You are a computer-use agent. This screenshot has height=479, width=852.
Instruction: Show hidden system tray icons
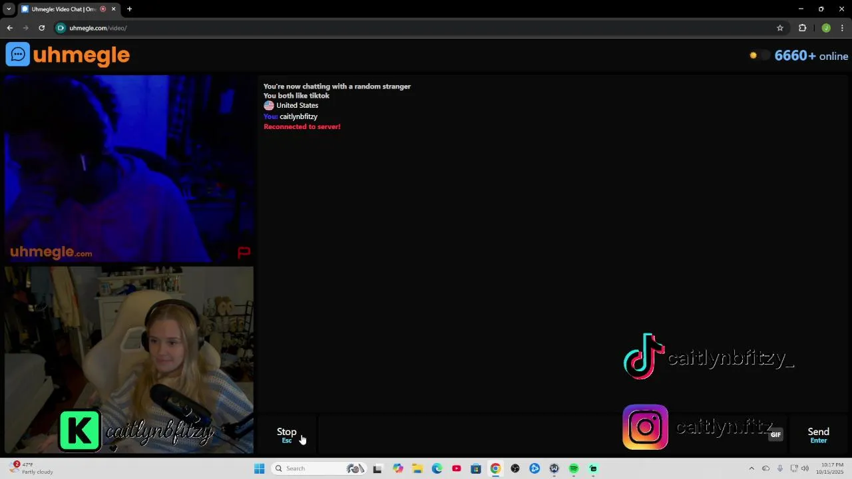[x=751, y=468]
